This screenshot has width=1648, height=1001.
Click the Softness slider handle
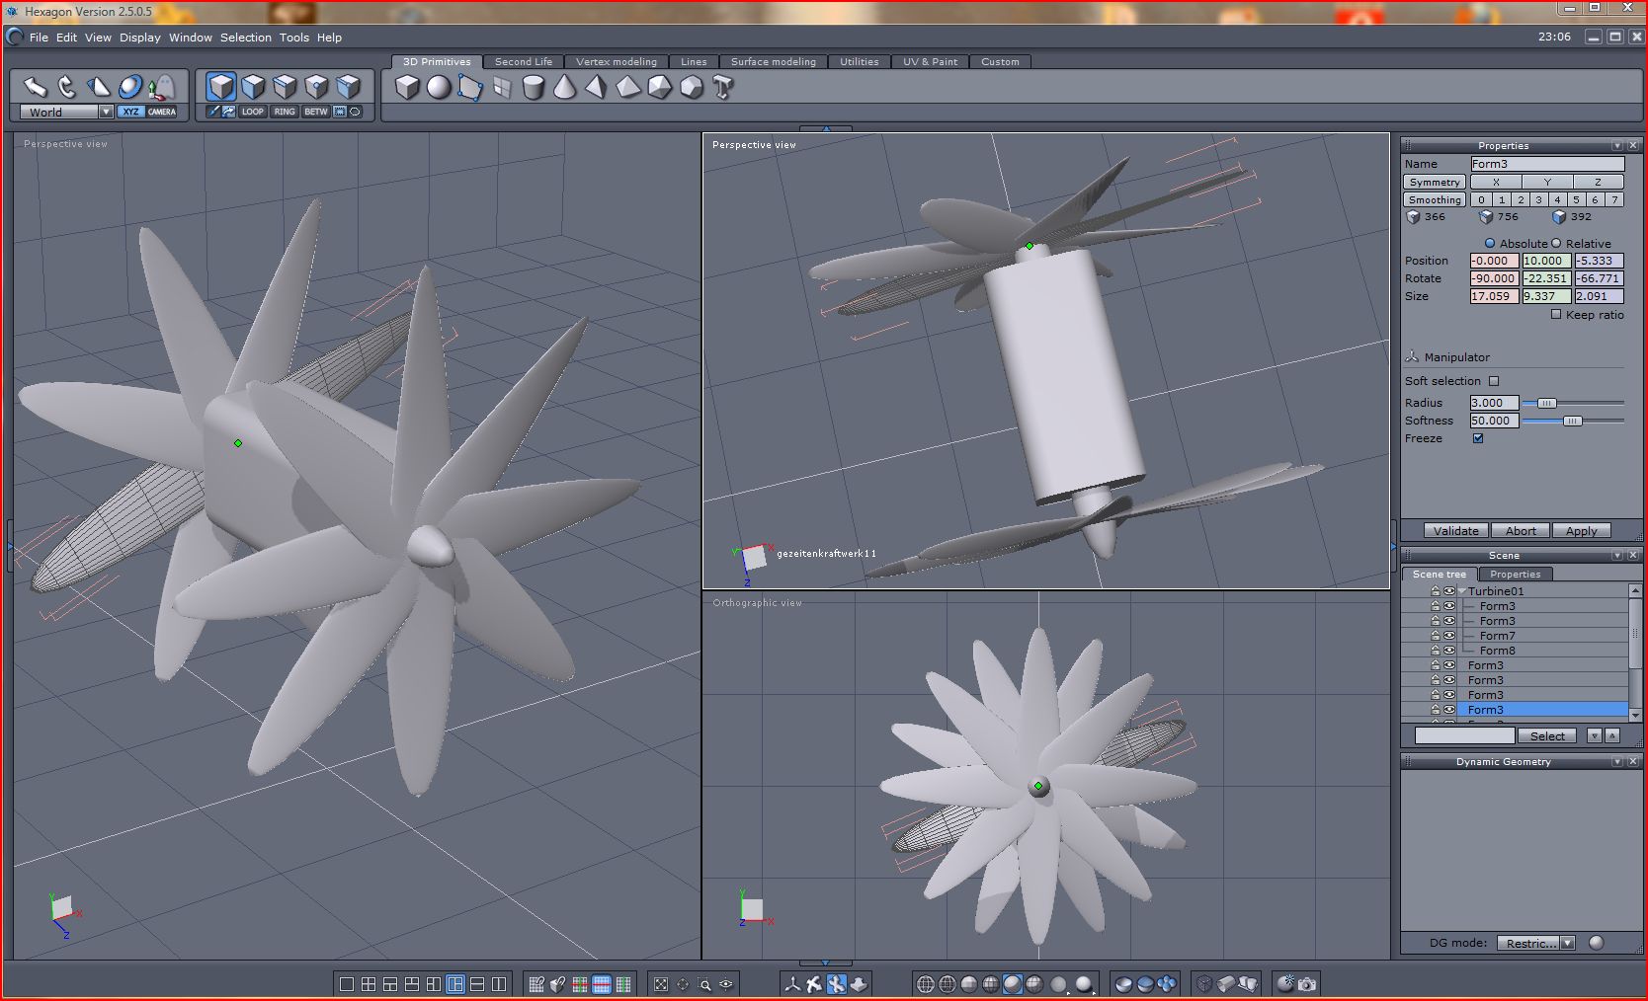pyautogui.click(x=1573, y=421)
